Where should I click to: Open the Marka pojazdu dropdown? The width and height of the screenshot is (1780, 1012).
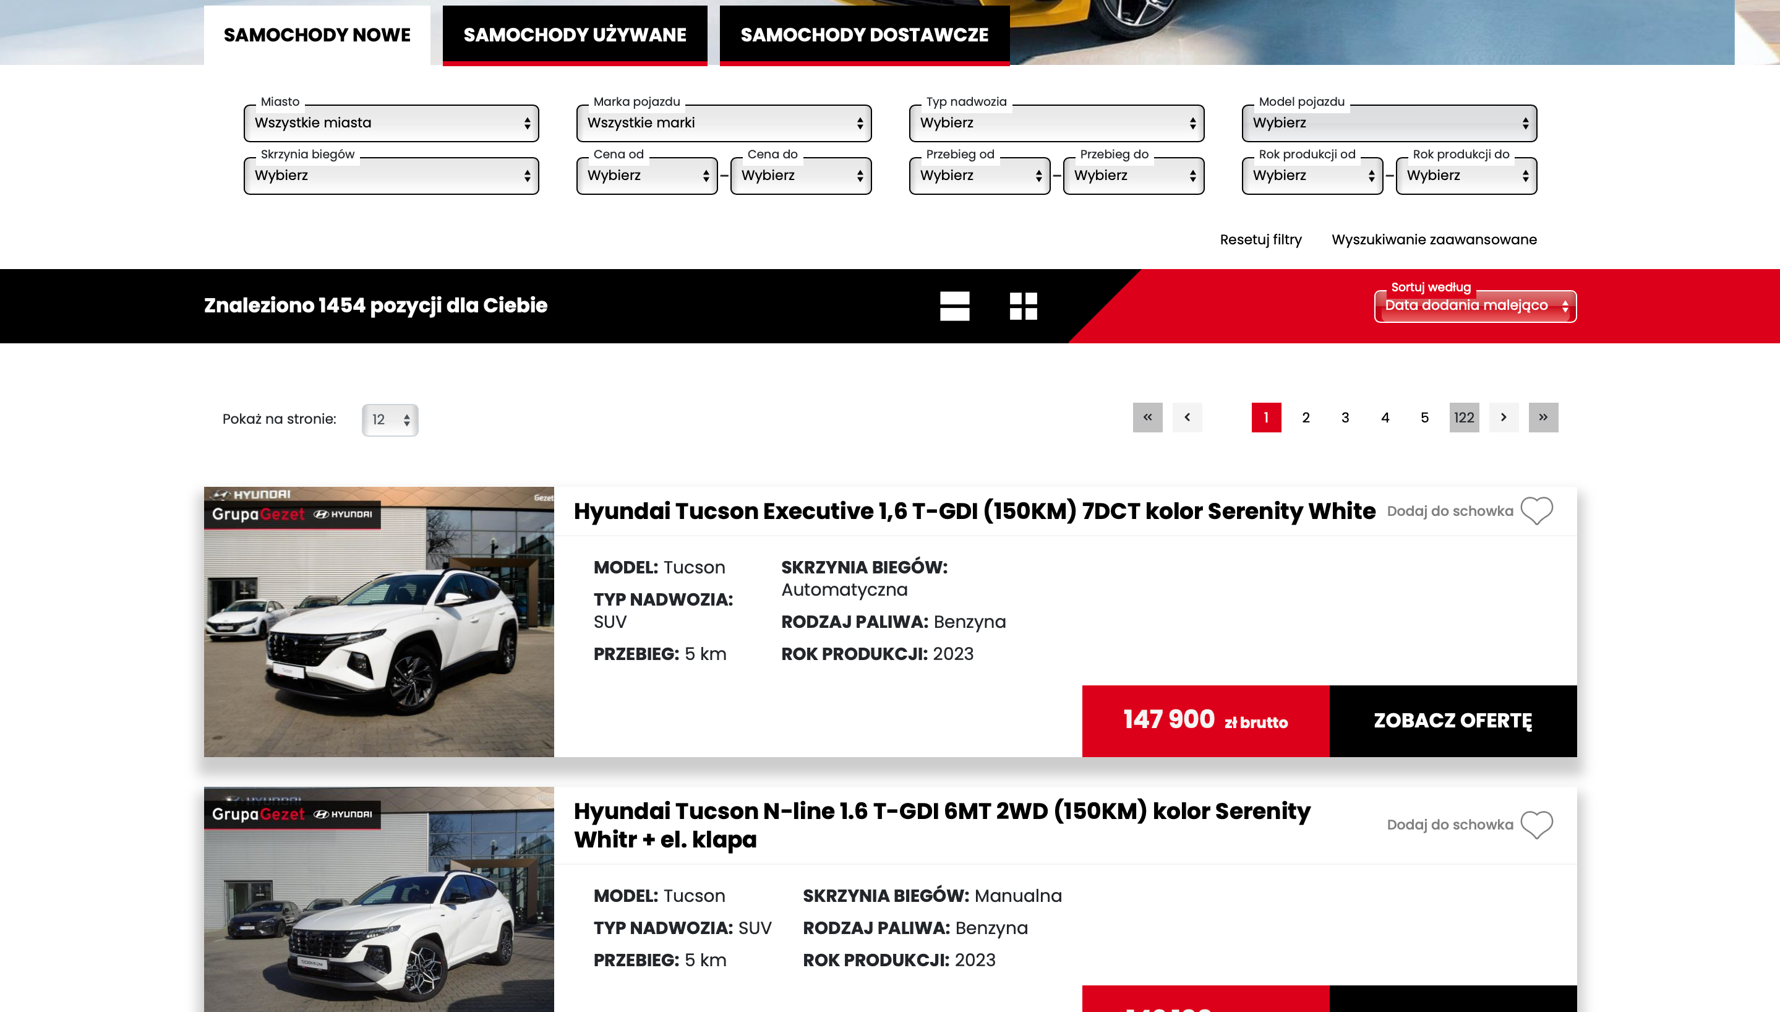pos(724,123)
